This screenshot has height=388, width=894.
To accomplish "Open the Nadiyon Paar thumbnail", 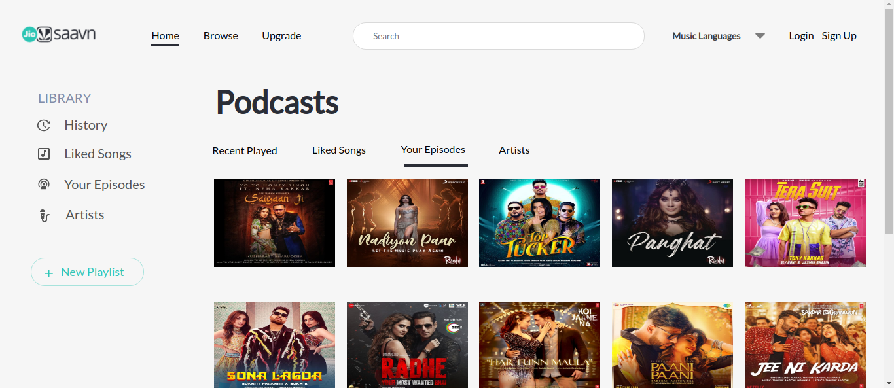I will pyautogui.click(x=406, y=222).
